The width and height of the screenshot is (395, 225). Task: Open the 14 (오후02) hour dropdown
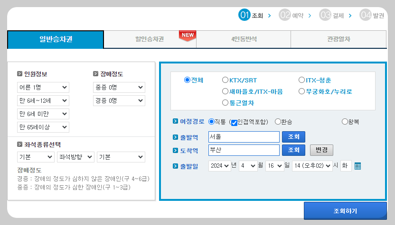pyautogui.click(x=312, y=166)
